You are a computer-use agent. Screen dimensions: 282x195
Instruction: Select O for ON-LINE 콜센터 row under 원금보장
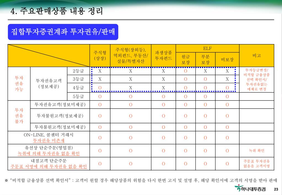186,138
